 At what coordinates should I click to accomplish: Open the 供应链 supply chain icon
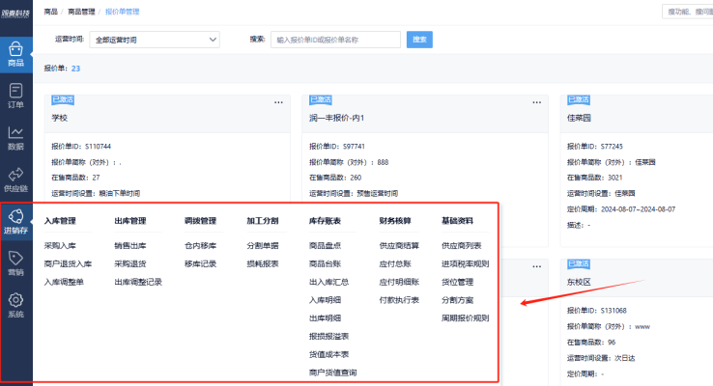tap(15, 179)
